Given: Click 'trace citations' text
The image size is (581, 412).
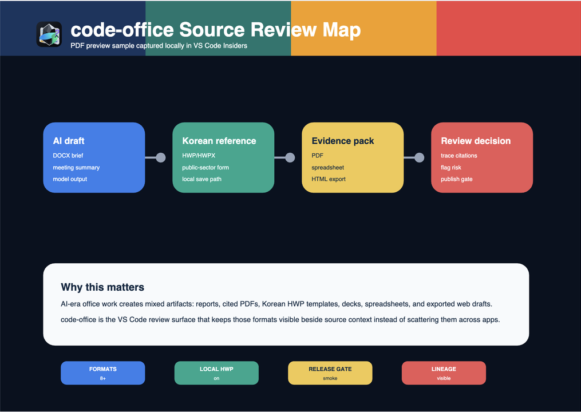Looking at the screenshot, I should pyautogui.click(x=459, y=156).
